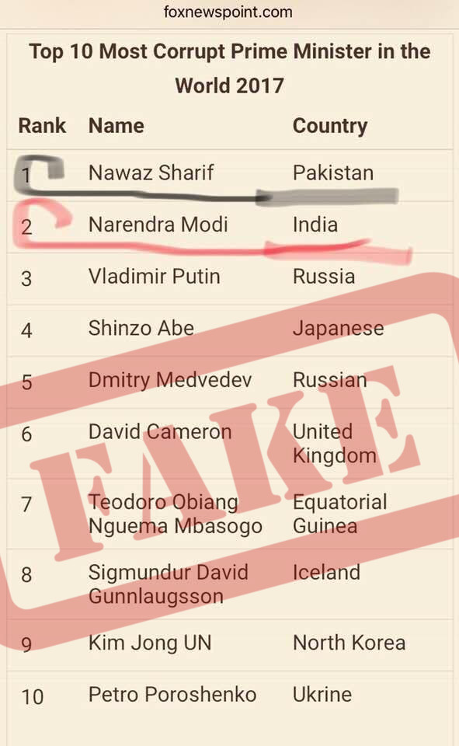Click the Shinzo Abe name cell
This screenshot has height=746, width=459.
(141, 328)
